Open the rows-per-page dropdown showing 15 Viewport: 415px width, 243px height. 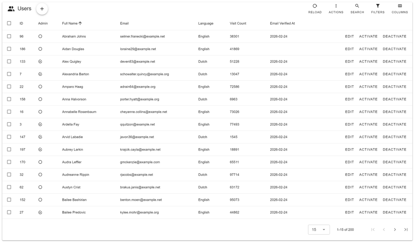point(319,230)
